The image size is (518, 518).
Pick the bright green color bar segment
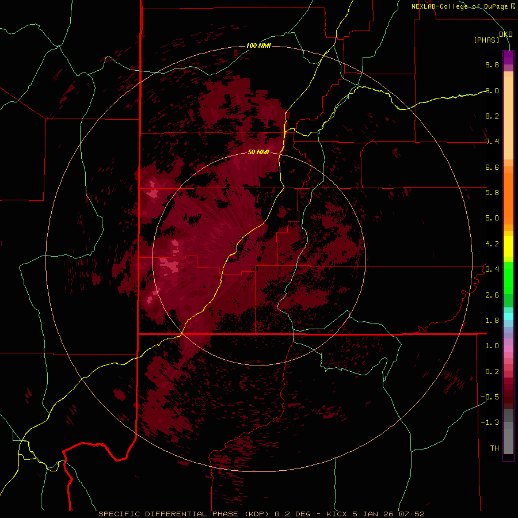pos(508,277)
